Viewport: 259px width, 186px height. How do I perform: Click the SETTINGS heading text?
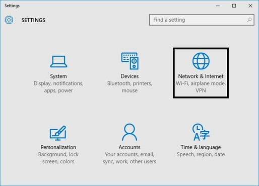33,20
